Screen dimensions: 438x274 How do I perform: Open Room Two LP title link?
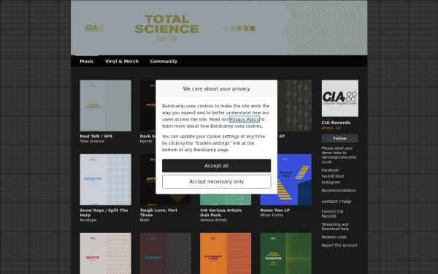coord(275,210)
